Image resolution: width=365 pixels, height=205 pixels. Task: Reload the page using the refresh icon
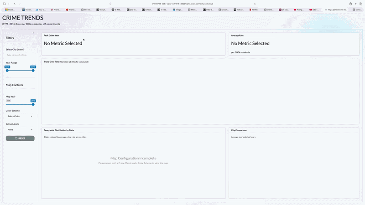pyautogui.click(x=255, y=4)
